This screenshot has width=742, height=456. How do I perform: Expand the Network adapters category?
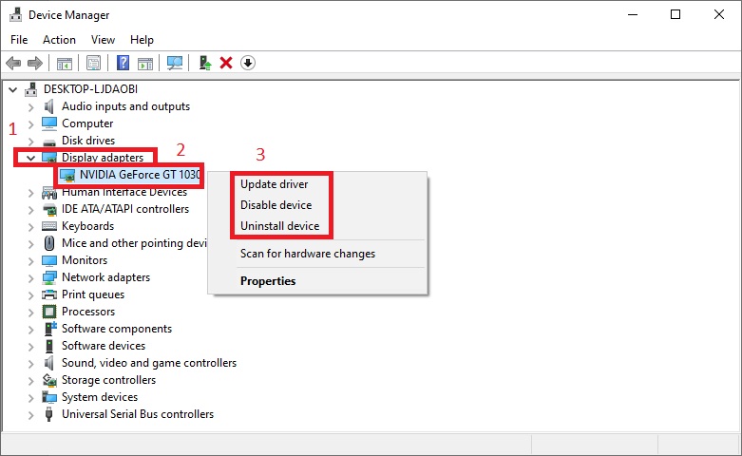click(30, 278)
